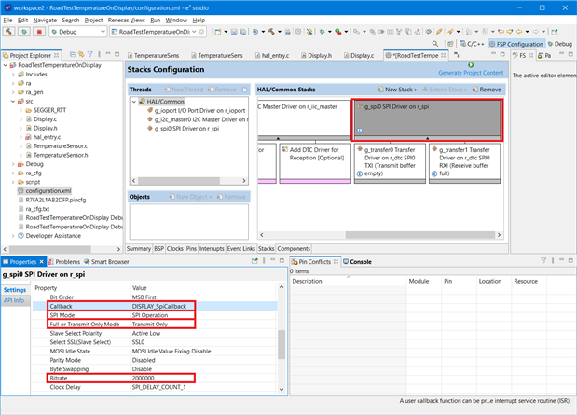
Task: Collapse the HAL/Common thread node
Action: 136,101
